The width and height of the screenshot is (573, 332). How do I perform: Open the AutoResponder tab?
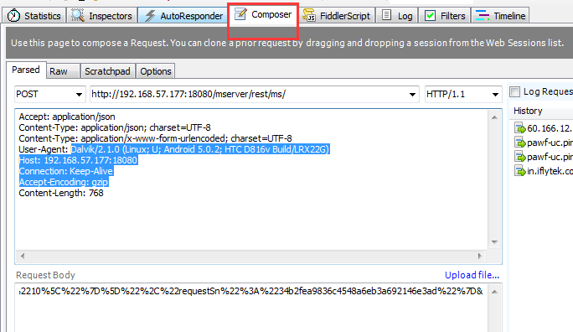coord(183,16)
